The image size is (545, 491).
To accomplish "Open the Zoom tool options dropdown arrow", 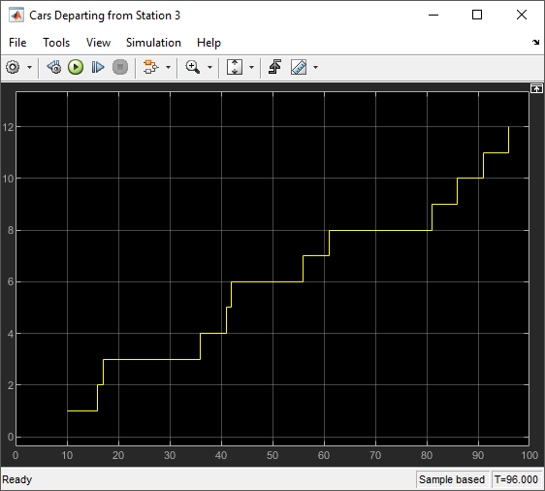I will tap(209, 67).
